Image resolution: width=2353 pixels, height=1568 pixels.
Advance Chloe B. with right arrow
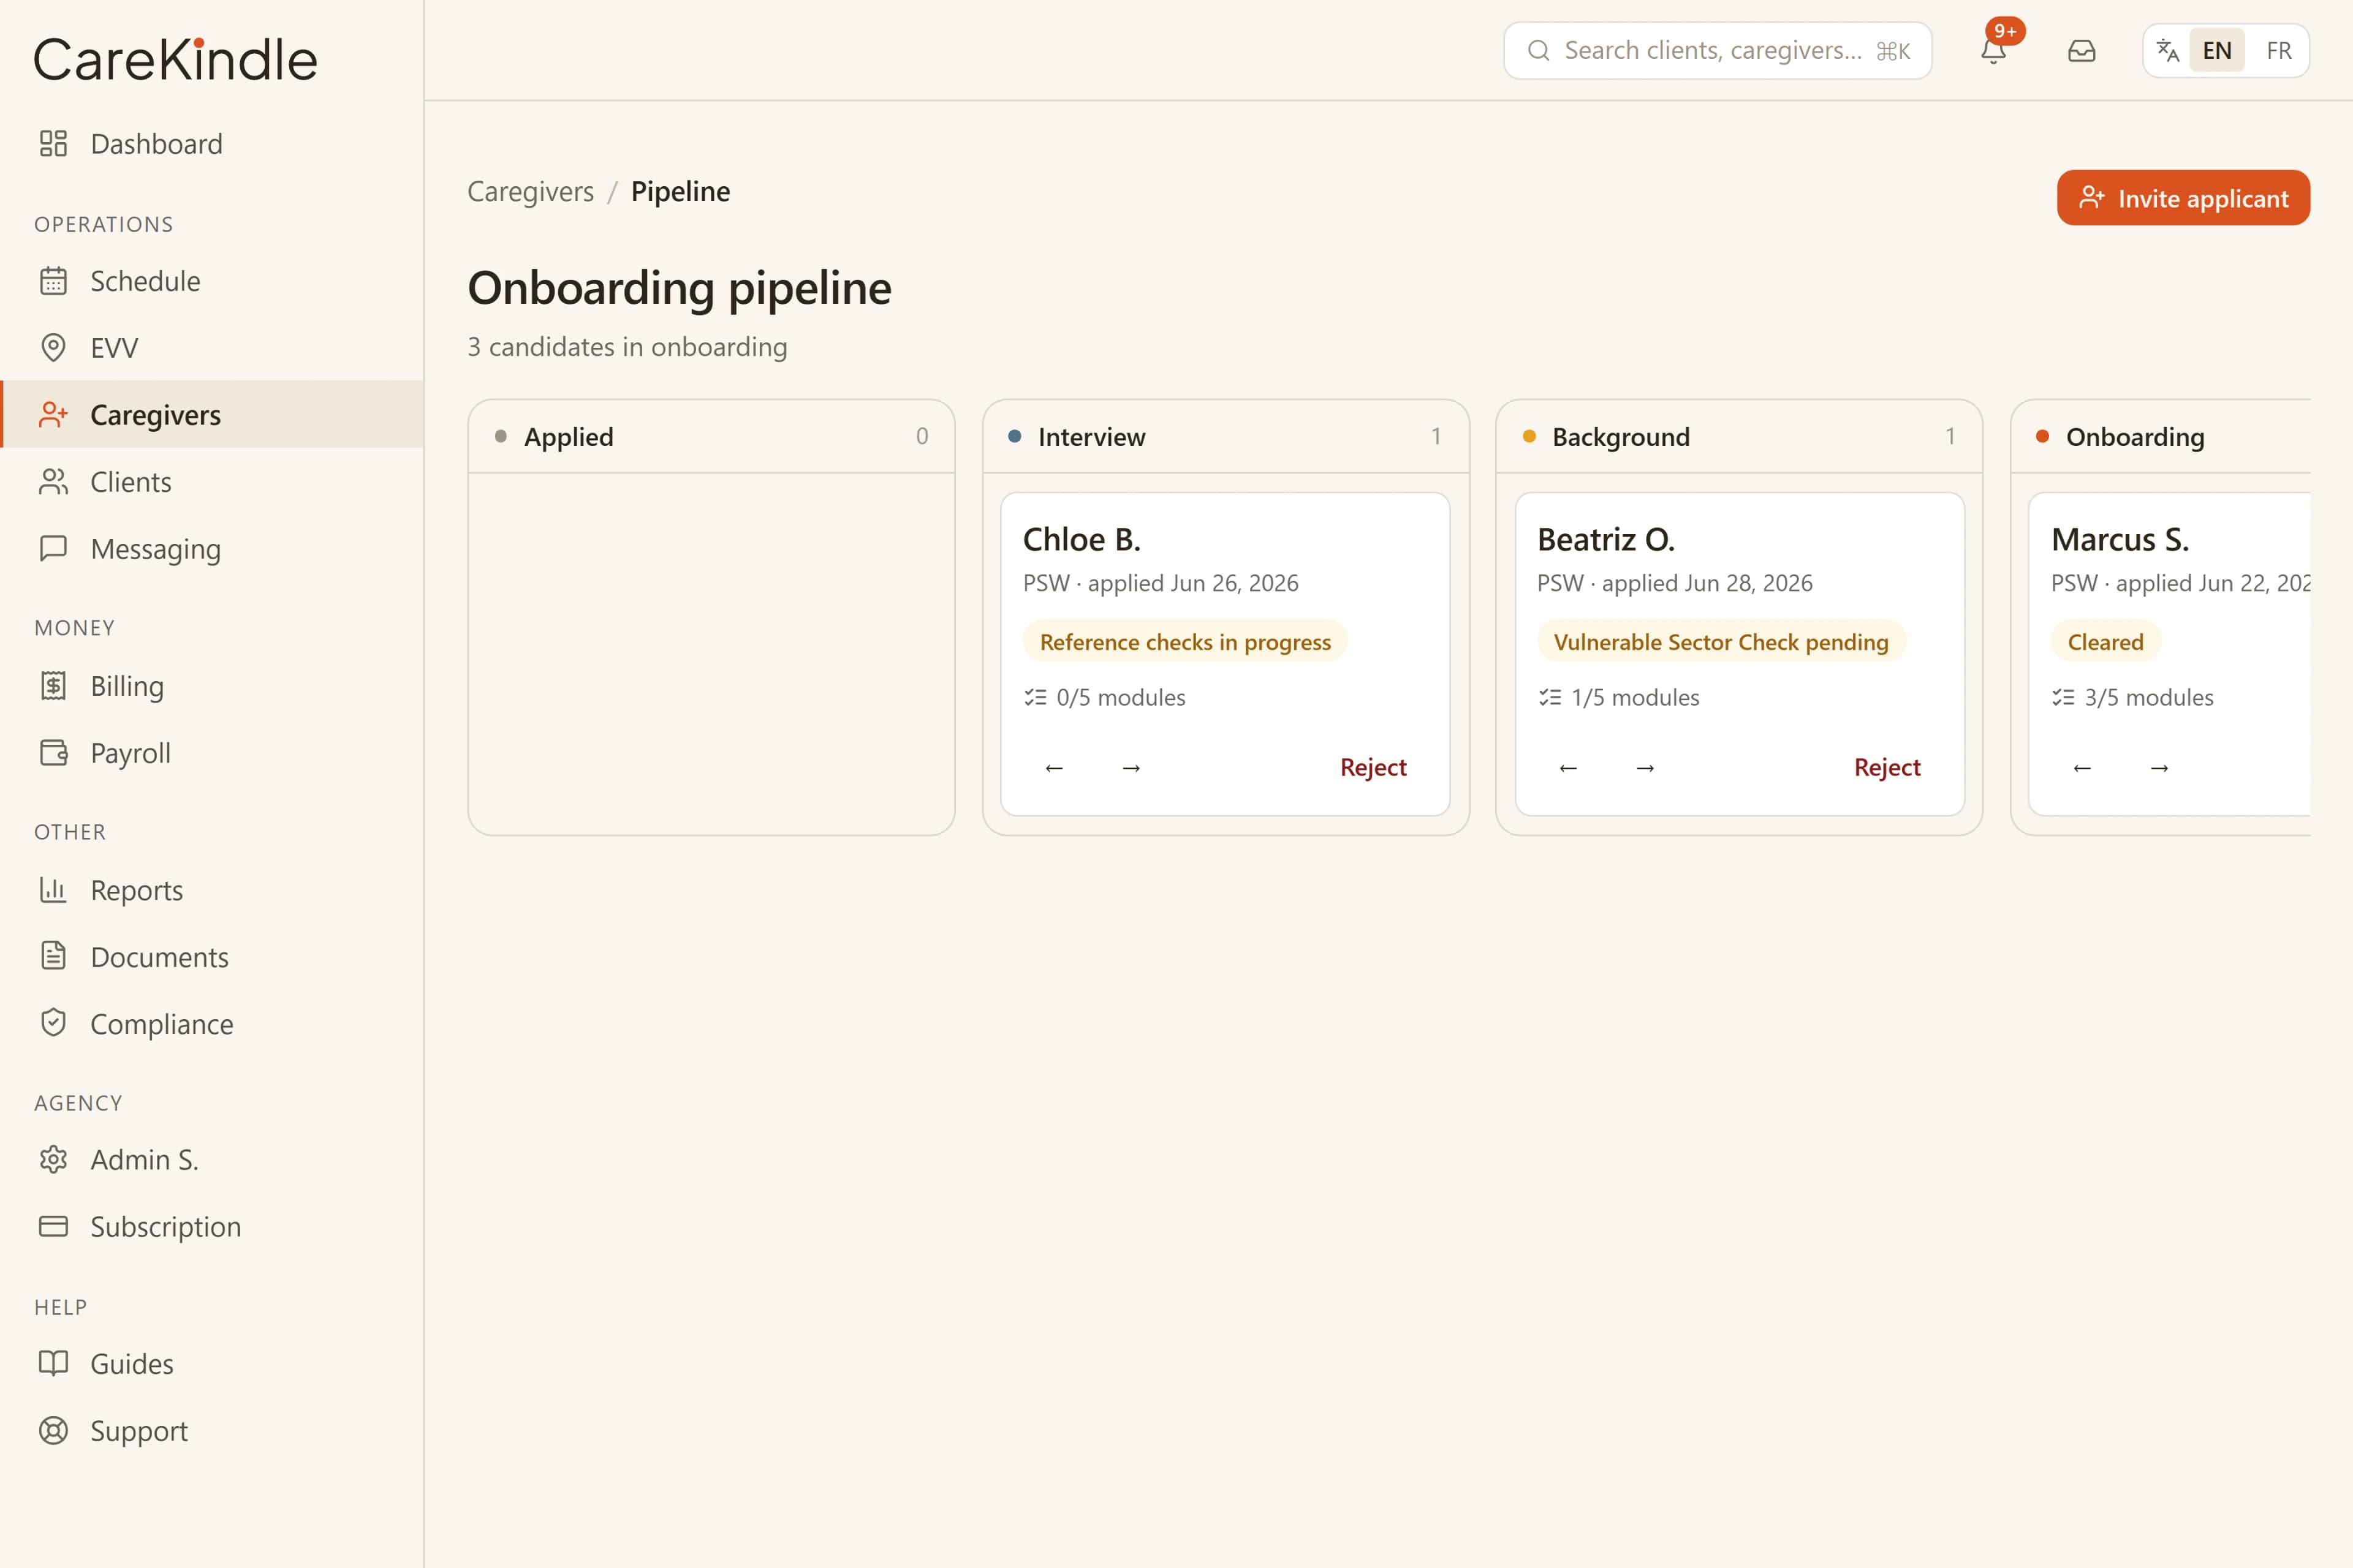point(1132,768)
